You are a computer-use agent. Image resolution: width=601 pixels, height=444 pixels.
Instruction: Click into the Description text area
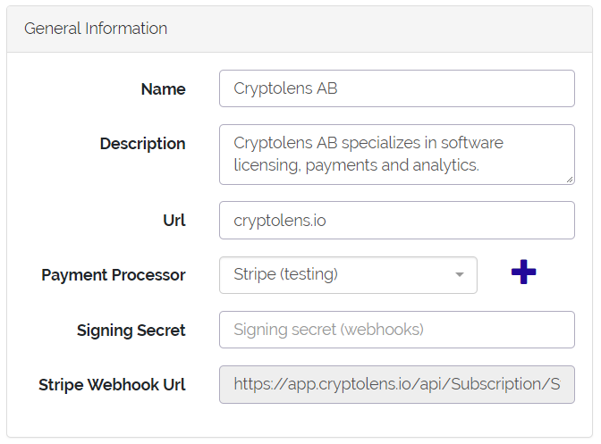coord(397,155)
